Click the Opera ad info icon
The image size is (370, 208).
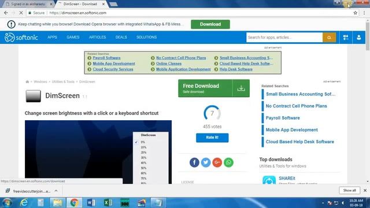11,24
